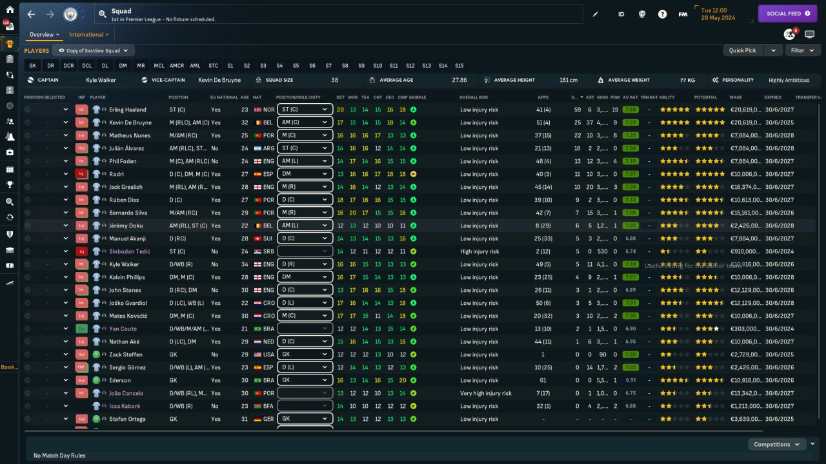Click the Social Feed button

coord(787,14)
